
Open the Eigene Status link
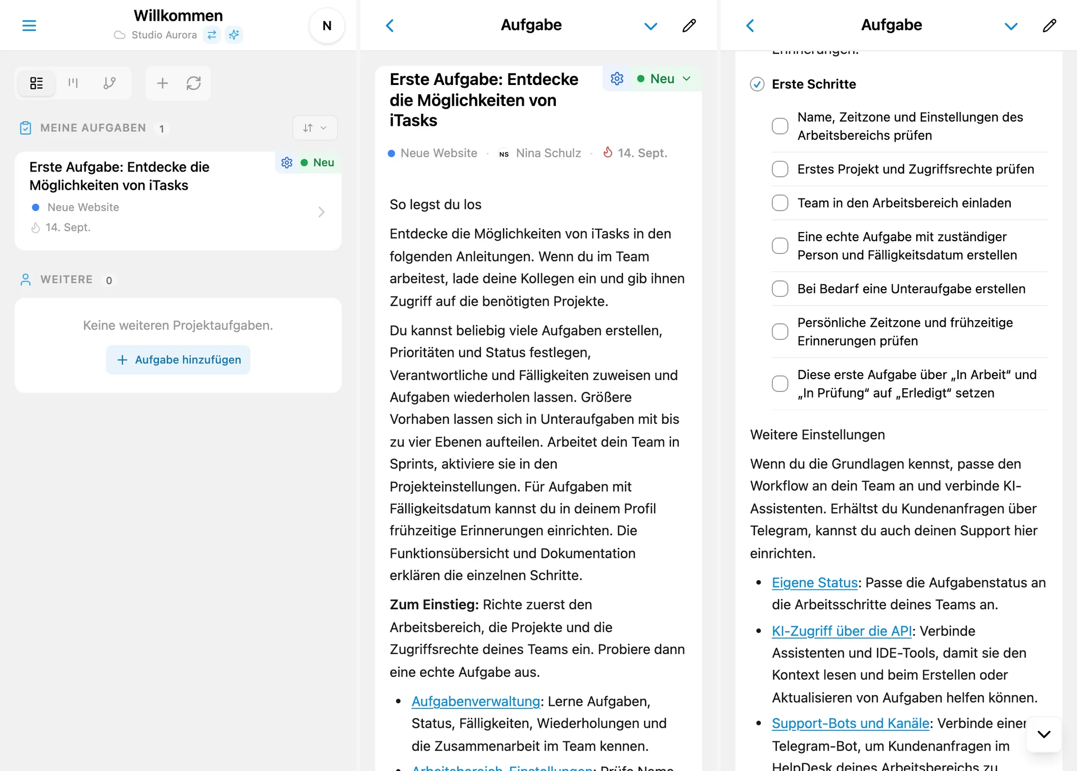point(814,582)
